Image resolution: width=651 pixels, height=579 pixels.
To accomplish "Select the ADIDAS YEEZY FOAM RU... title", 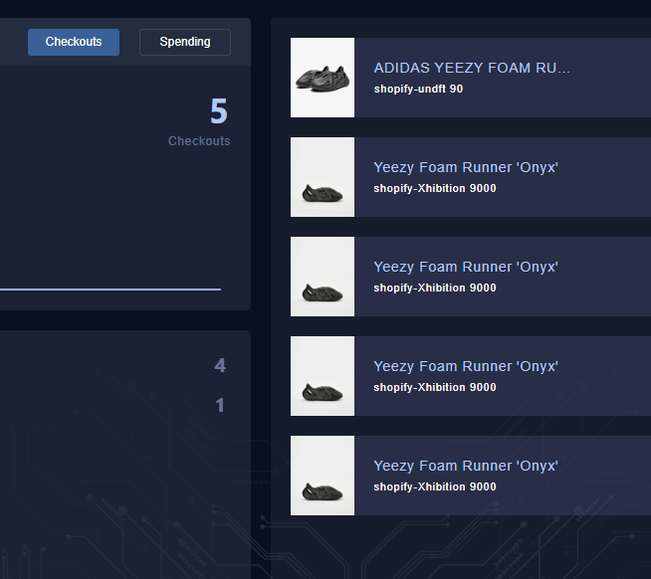I will point(472,68).
